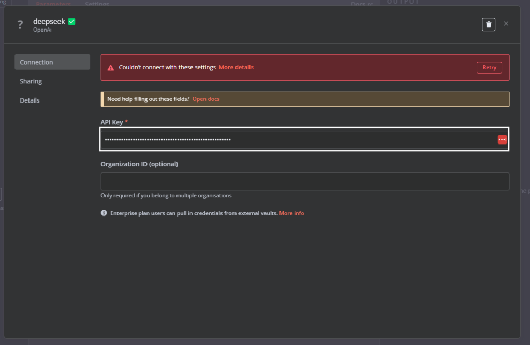The image size is (530, 345).
Task: Close the deepseek credential dialog
Action: click(506, 24)
